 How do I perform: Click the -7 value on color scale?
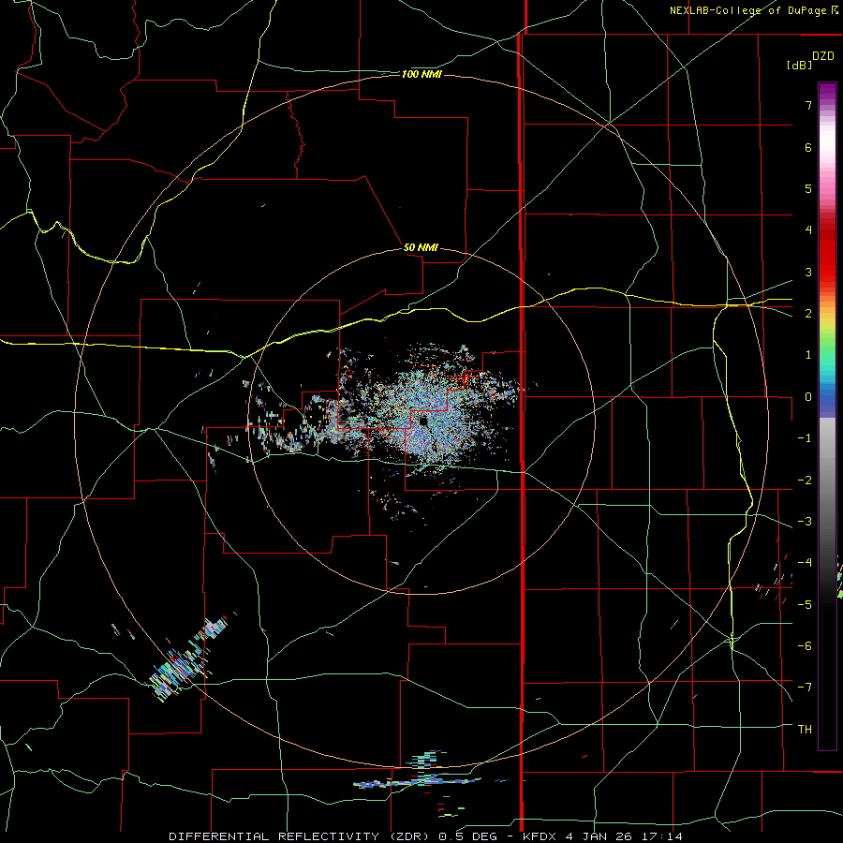(805, 688)
